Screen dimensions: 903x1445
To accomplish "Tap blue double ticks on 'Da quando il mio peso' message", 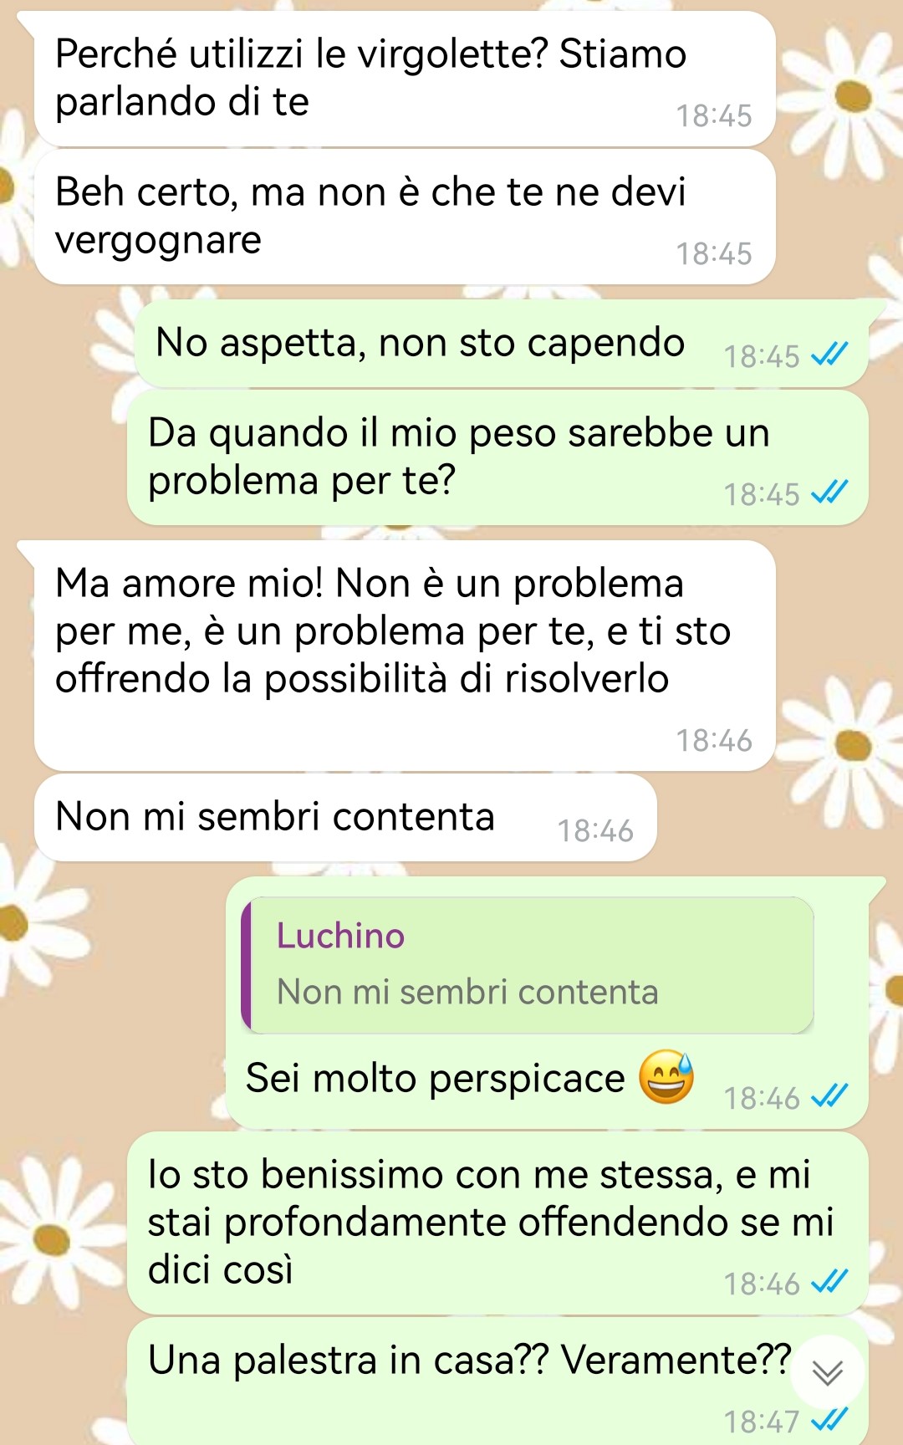I will pos(830,493).
